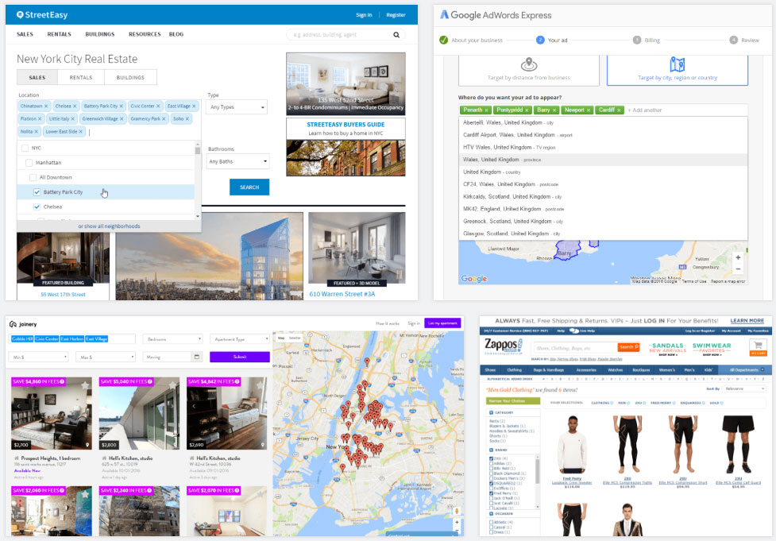Screen dimensions: 776x541
Task: Click the target by distance pin icon
Action: point(529,64)
